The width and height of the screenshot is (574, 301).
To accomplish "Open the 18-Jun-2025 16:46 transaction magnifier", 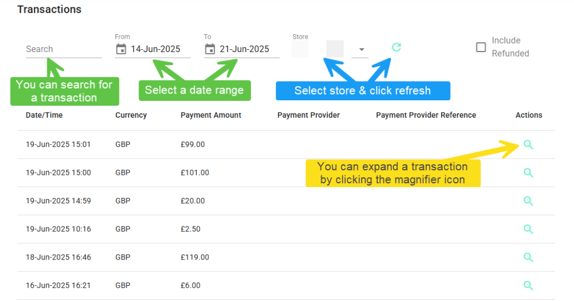I will pyautogui.click(x=528, y=257).
